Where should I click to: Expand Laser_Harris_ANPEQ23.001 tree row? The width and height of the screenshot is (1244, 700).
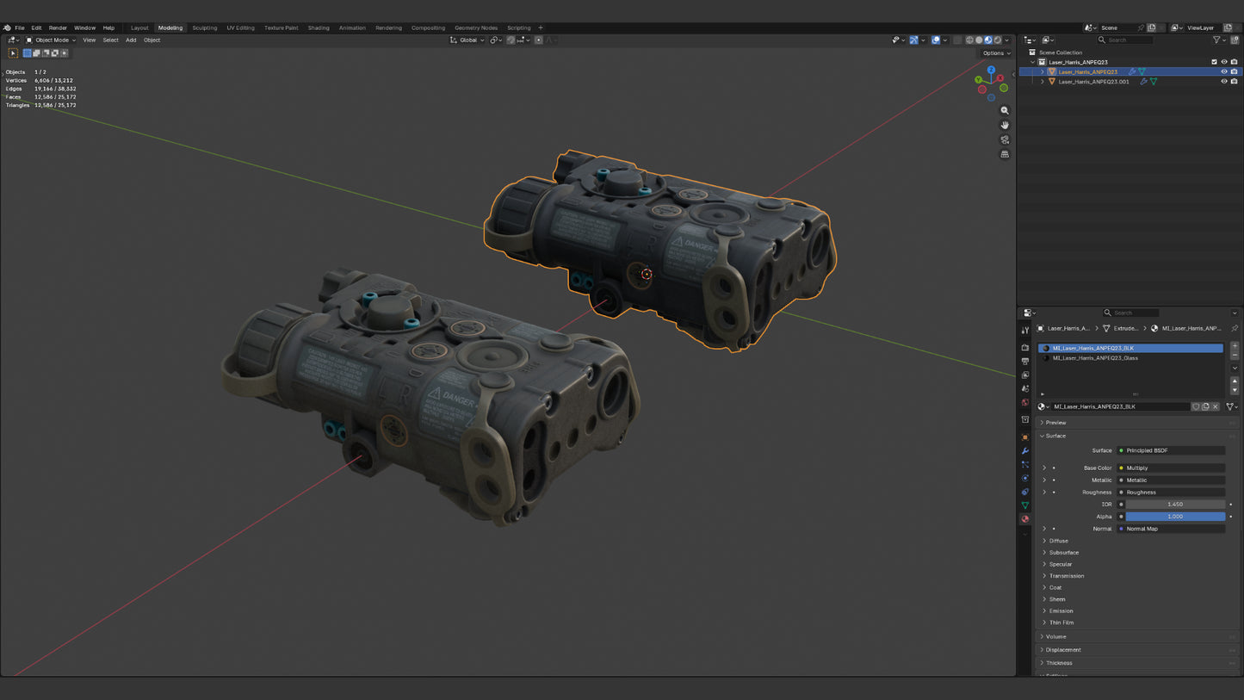[1043, 82]
